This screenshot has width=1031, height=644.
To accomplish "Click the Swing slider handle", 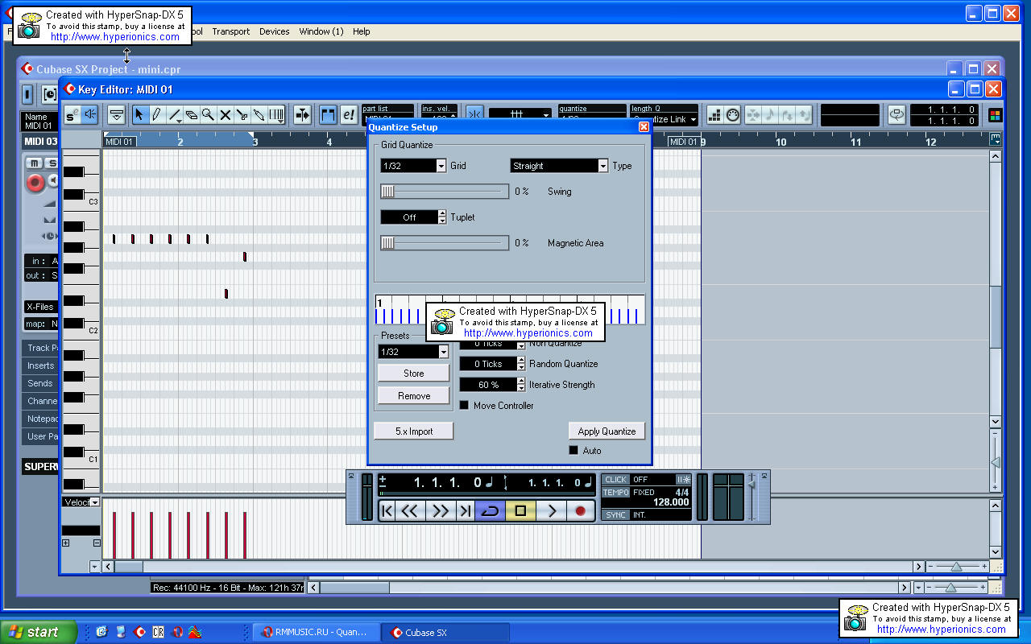I will coord(388,192).
